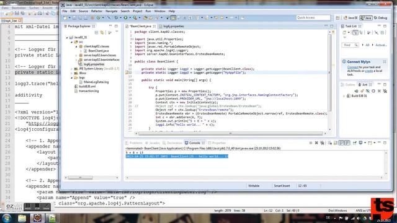The height and width of the screenshot is (223, 397).
Task: Click the Eclipse taskbar icon
Action: (x=37, y=218)
